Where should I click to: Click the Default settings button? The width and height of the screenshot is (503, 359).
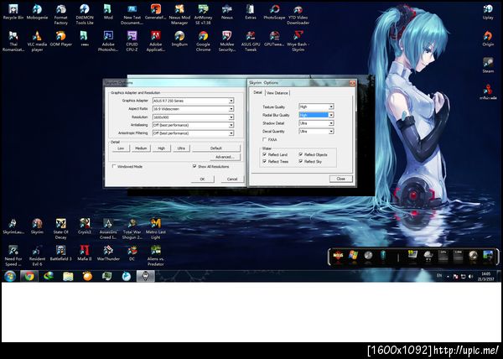tap(216, 148)
